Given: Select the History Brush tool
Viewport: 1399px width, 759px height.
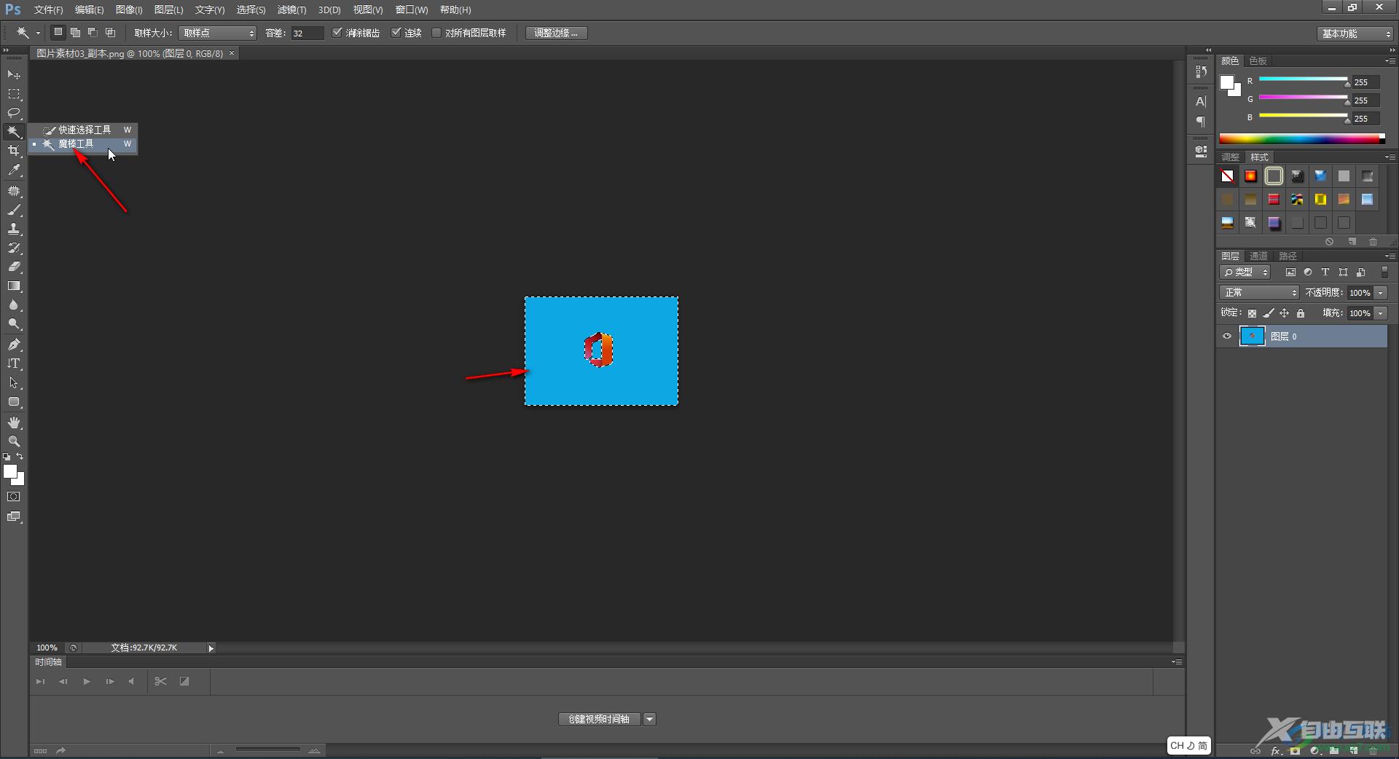Looking at the screenshot, I should tap(14, 248).
